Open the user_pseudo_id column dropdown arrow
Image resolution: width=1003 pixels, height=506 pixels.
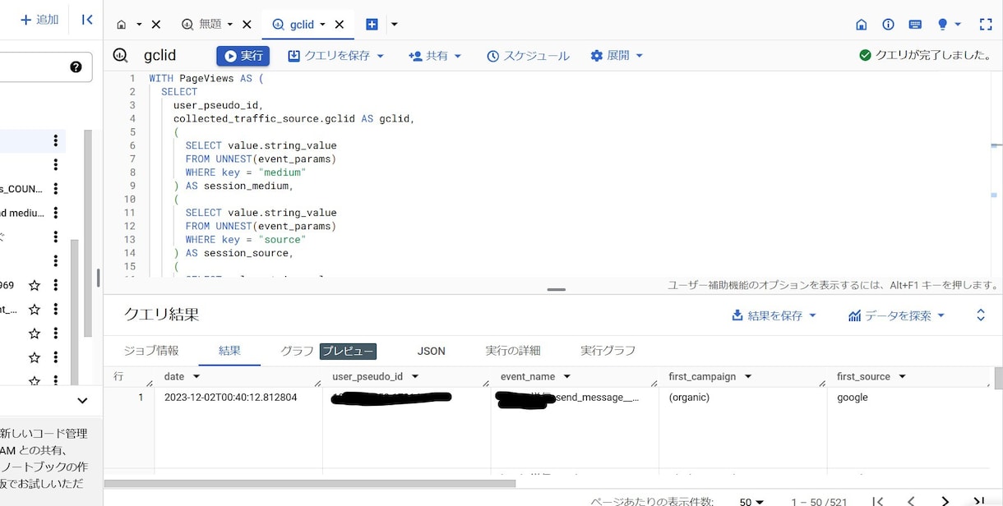415,377
